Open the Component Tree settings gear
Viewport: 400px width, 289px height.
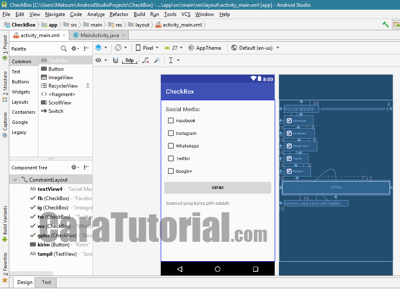point(74,167)
